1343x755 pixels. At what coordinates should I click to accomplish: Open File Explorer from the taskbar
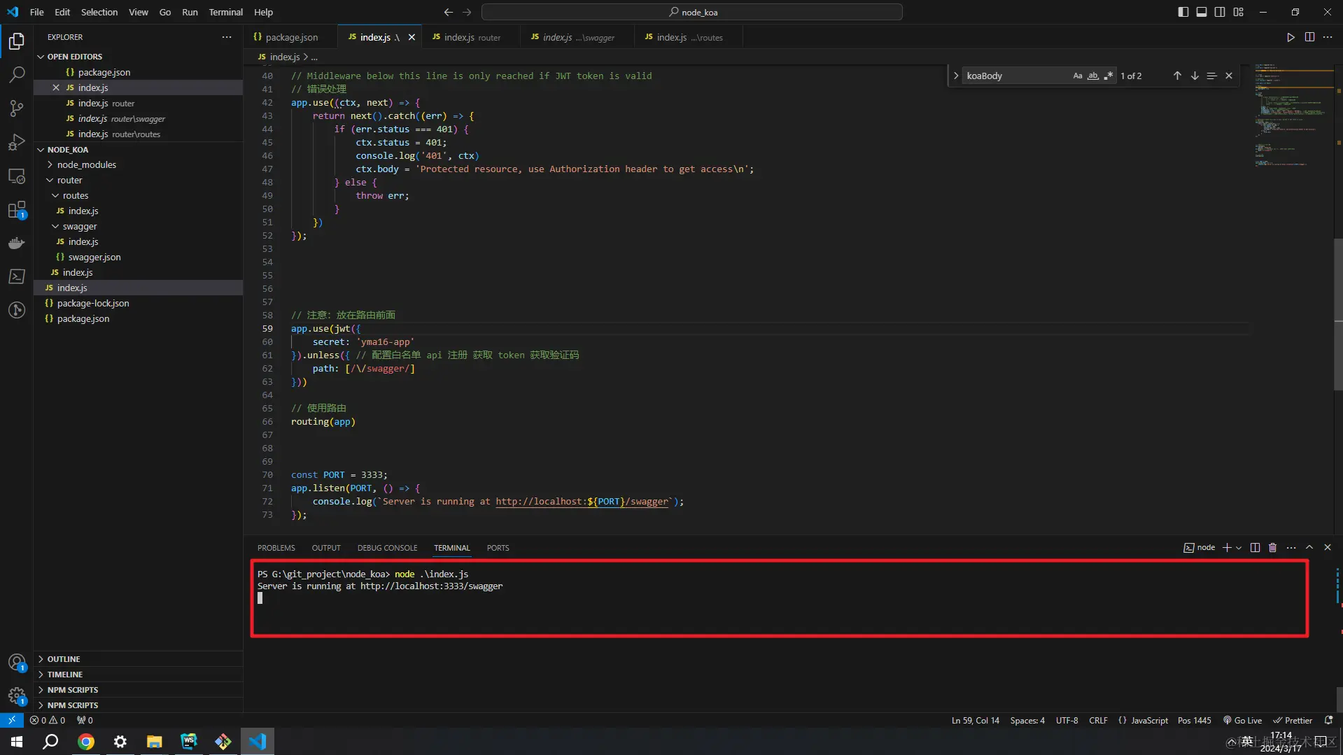click(155, 742)
